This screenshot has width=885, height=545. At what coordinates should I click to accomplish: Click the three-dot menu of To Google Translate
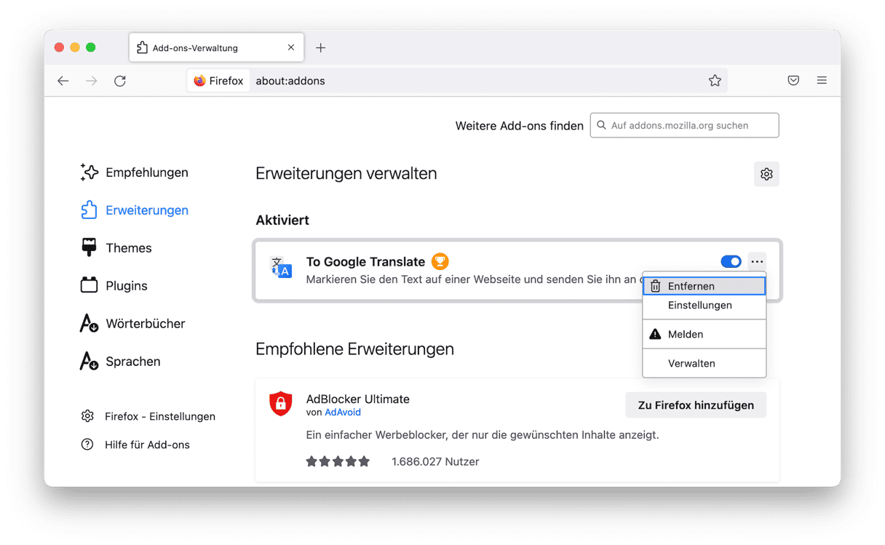coord(757,261)
